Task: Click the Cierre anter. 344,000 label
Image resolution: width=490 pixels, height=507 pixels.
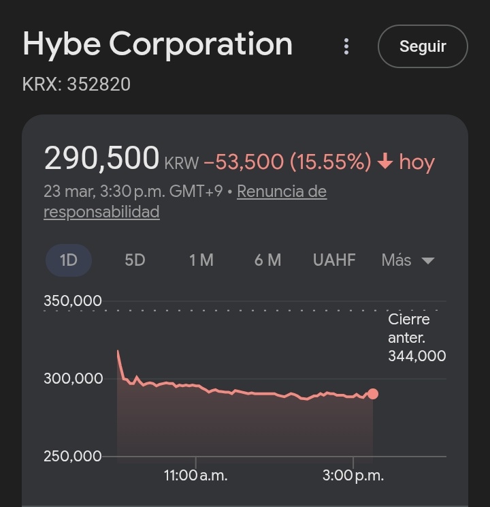Action: [x=416, y=337]
